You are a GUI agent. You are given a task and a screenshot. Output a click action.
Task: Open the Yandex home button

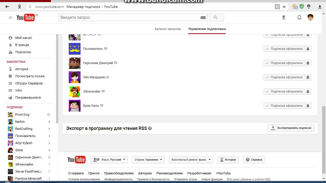coord(19,7)
